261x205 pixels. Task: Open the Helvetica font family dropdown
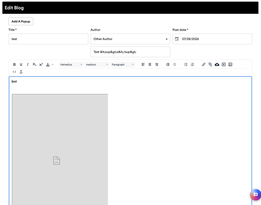pyautogui.click(x=71, y=65)
